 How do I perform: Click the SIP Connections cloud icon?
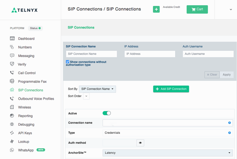pyautogui.click(x=12, y=90)
